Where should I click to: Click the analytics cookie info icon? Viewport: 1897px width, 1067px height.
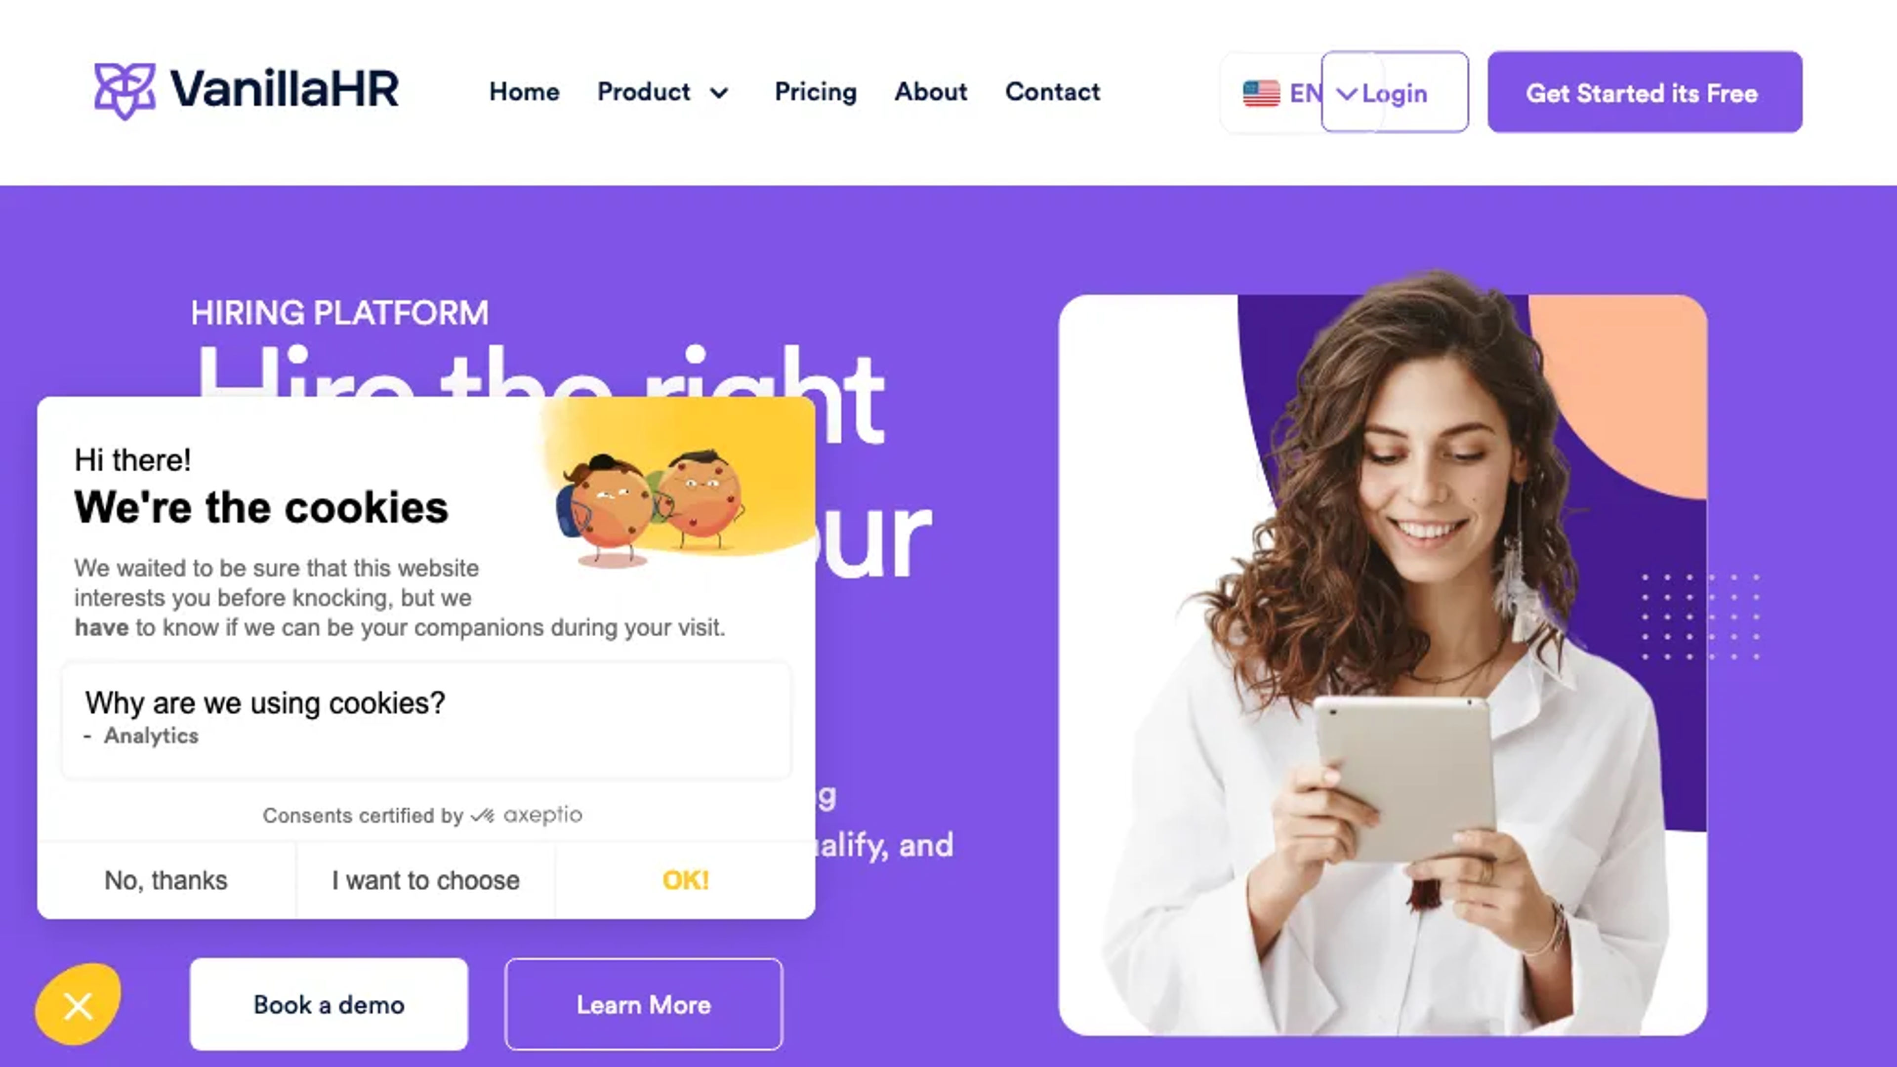(x=151, y=736)
